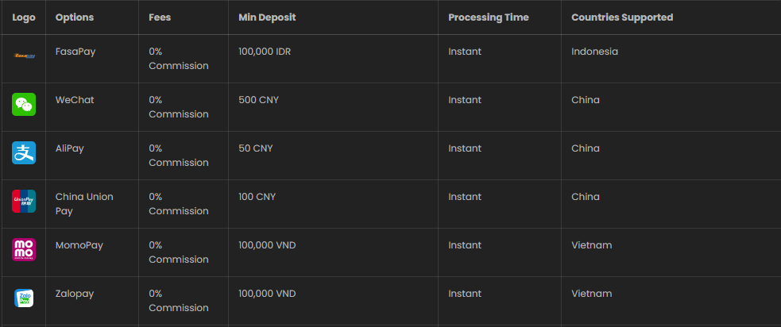Click the China UnionPay card logo
This screenshot has width=781, height=327.
coord(23,201)
